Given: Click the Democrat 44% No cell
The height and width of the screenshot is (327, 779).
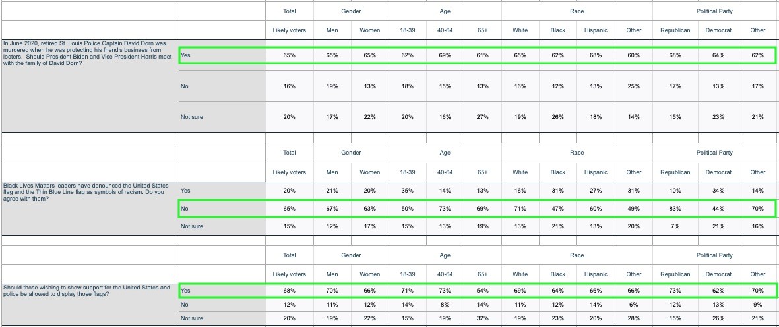Looking at the screenshot, I should 718,209.
